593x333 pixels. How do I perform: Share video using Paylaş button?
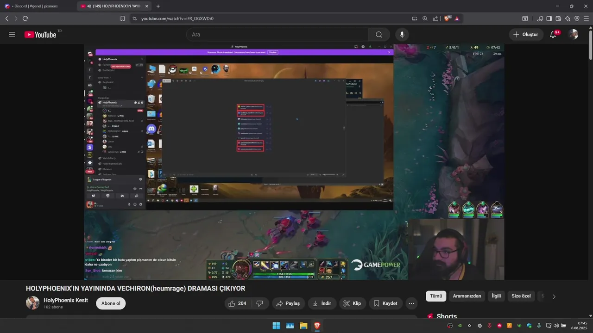[288, 303]
